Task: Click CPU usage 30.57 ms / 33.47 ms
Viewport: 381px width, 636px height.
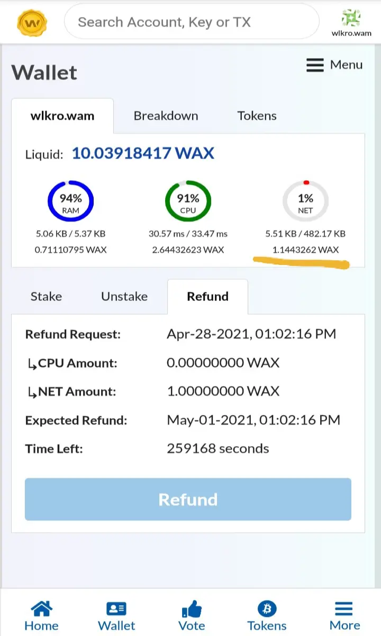Action: 188,233
